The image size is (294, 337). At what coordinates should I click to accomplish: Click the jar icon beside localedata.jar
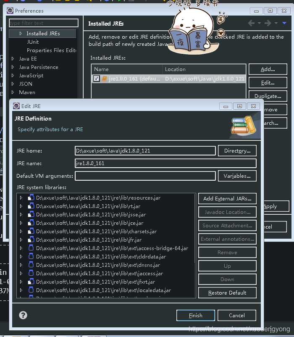(x=31, y=290)
